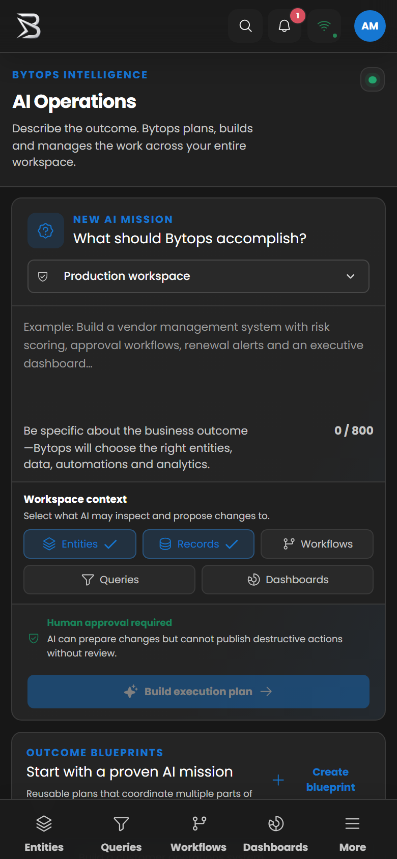Click the 'Human approval required' text
The width and height of the screenshot is (397, 859).
pyautogui.click(x=109, y=622)
